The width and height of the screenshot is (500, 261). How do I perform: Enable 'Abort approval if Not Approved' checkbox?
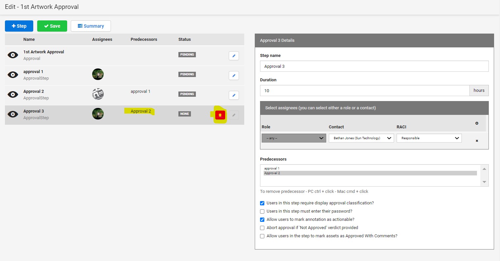tap(262, 228)
